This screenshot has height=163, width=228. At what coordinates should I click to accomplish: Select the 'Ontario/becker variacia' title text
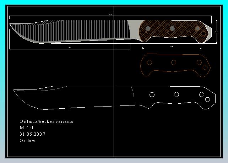pyautogui.click(x=46, y=121)
